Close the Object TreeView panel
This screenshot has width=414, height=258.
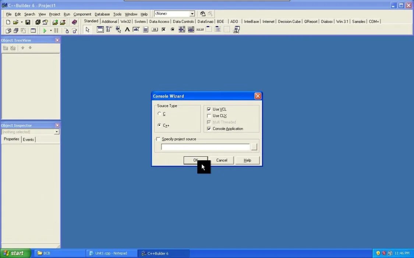tap(57, 40)
